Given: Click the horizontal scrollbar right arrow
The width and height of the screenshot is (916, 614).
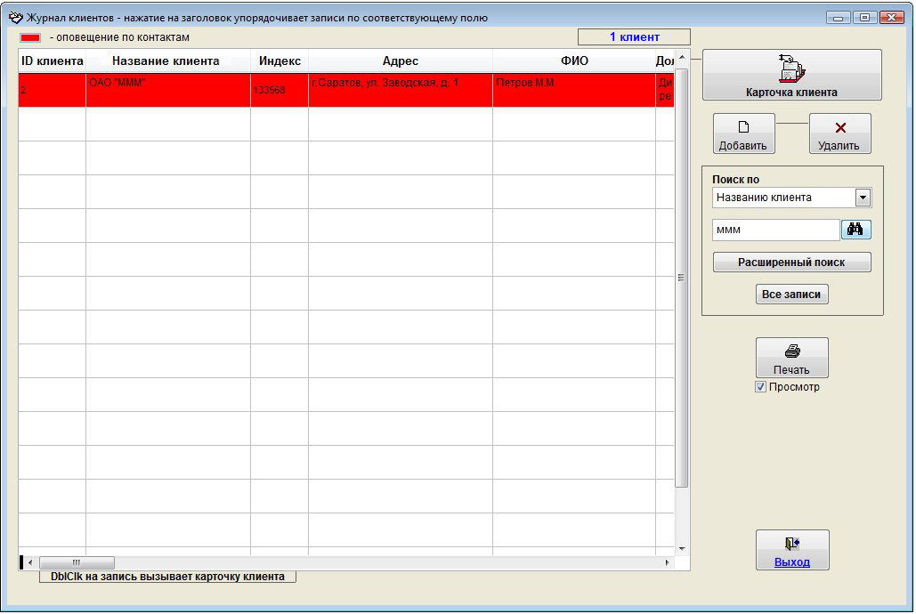Looking at the screenshot, I should tap(667, 562).
